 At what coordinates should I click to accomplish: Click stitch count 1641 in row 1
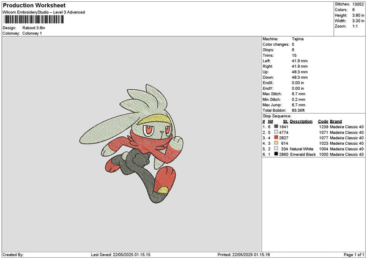click(283, 127)
